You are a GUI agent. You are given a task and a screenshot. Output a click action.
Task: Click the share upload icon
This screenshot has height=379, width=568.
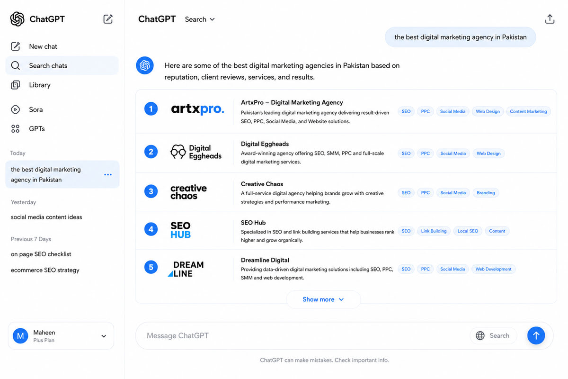pyautogui.click(x=550, y=19)
